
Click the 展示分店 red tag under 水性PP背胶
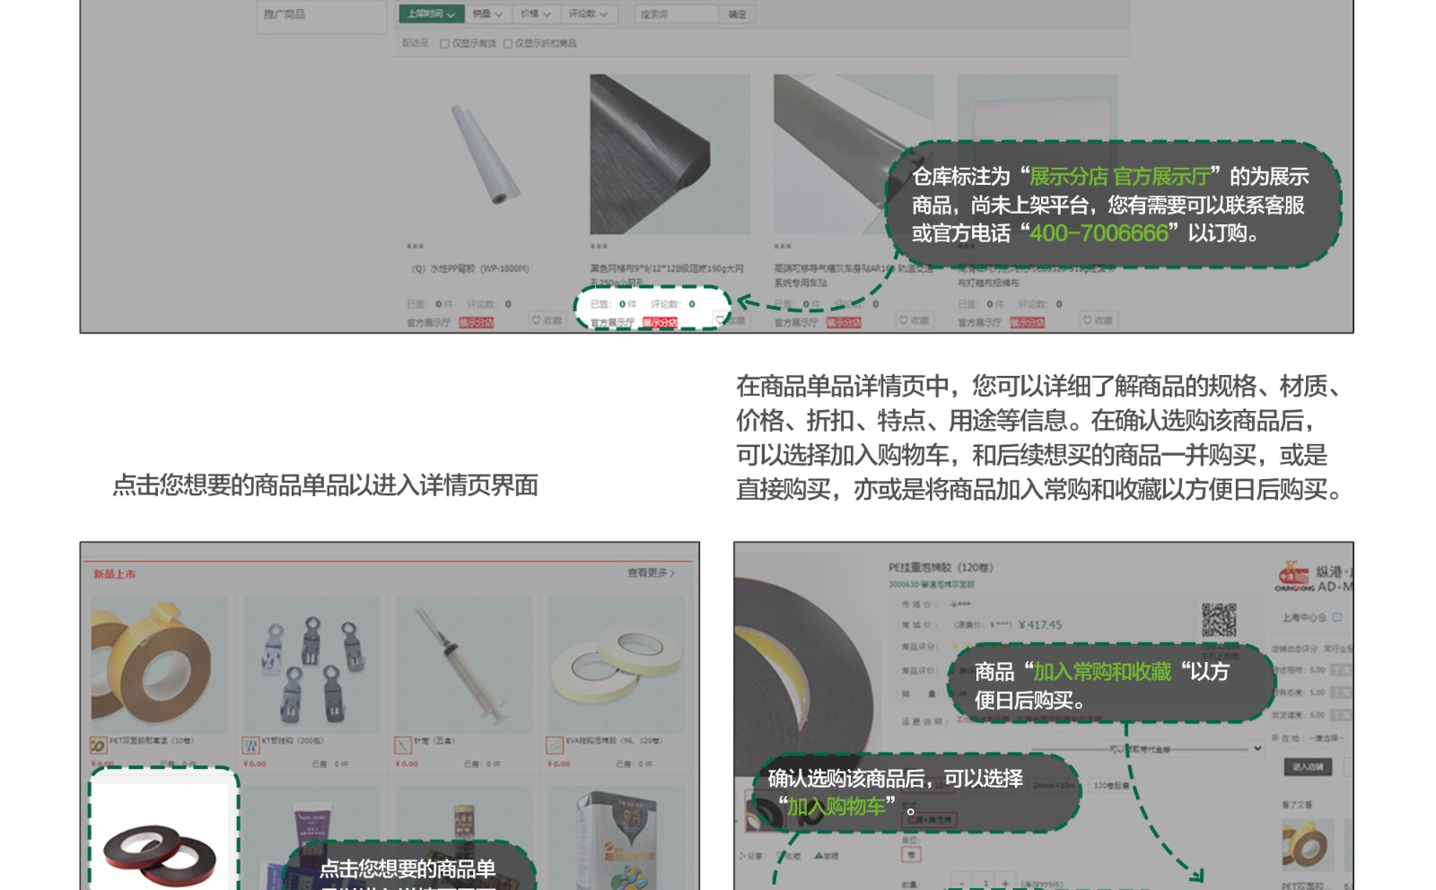click(x=477, y=322)
